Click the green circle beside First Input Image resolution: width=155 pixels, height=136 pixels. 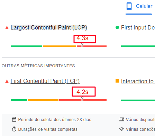[x=117, y=27]
